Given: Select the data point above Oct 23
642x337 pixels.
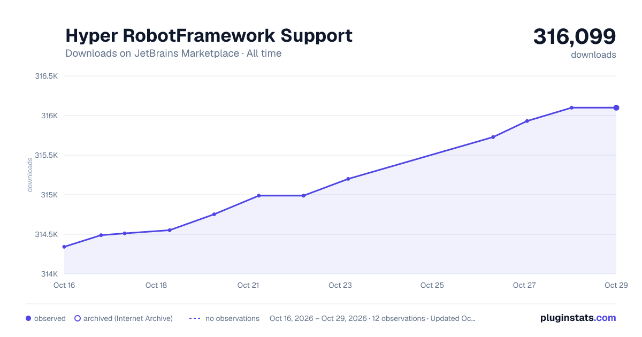Looking at the screenshot, I should click(x=348, y=179).
